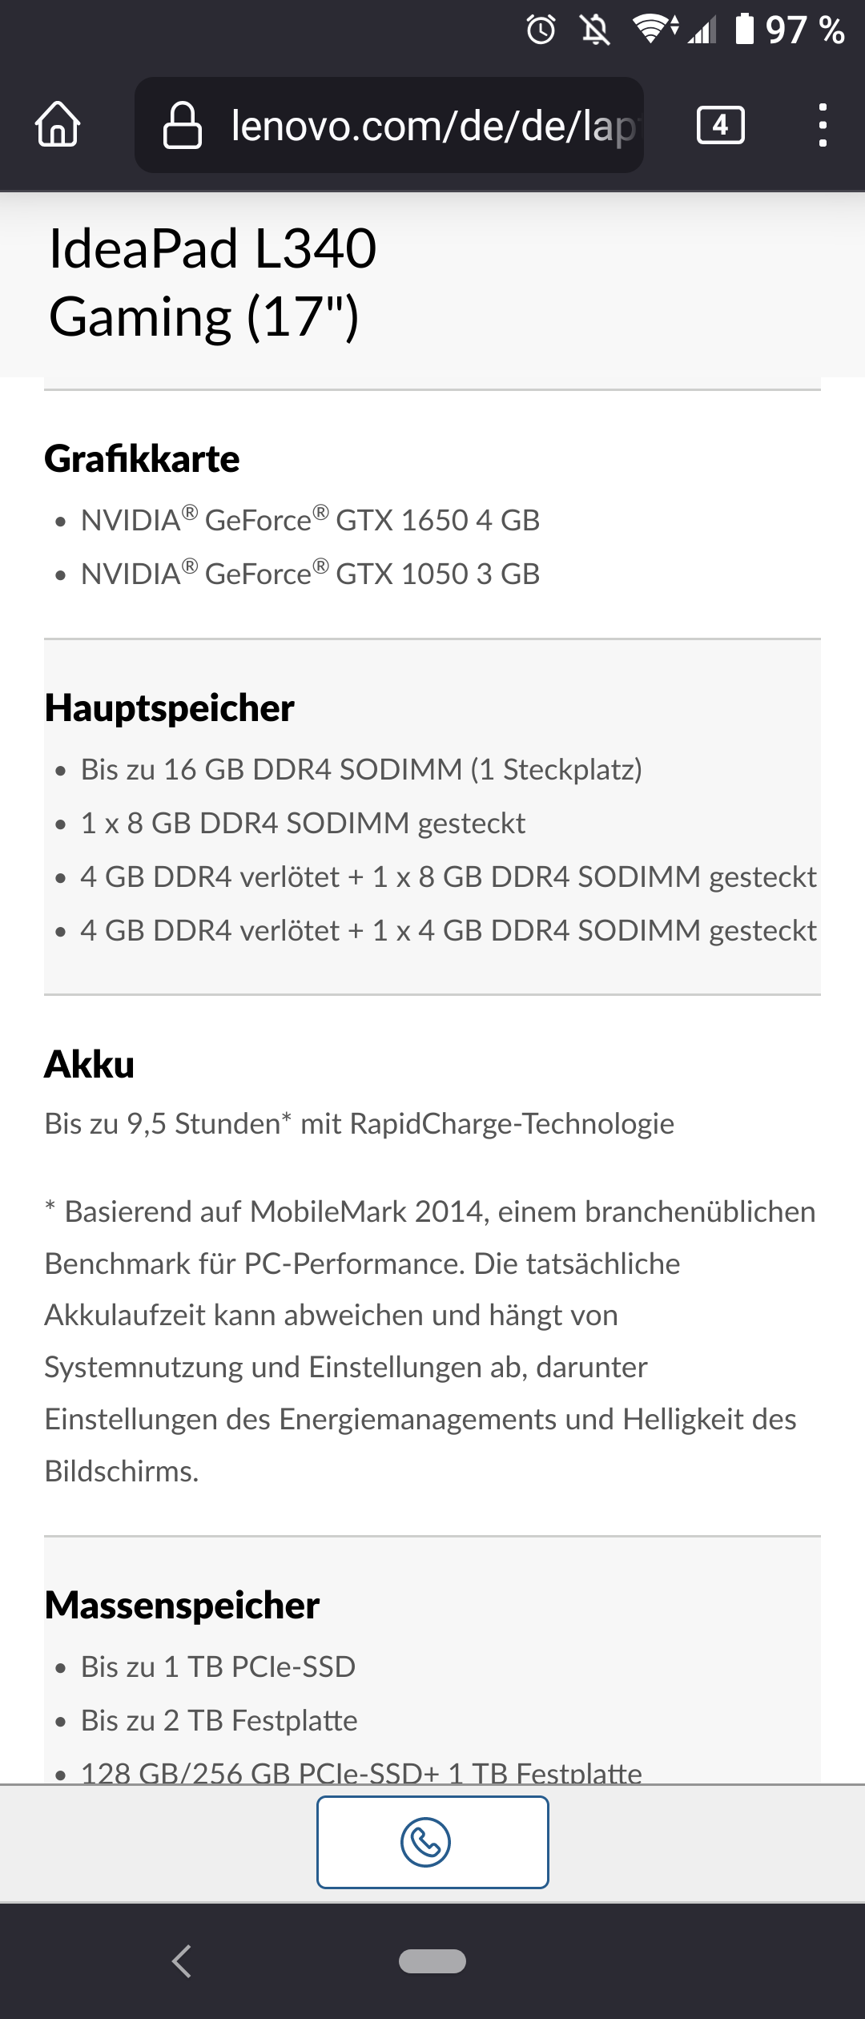Screen dimensions: 865x2019
Task: Tap the padlock site security icon
Action: tap(182, 126)
